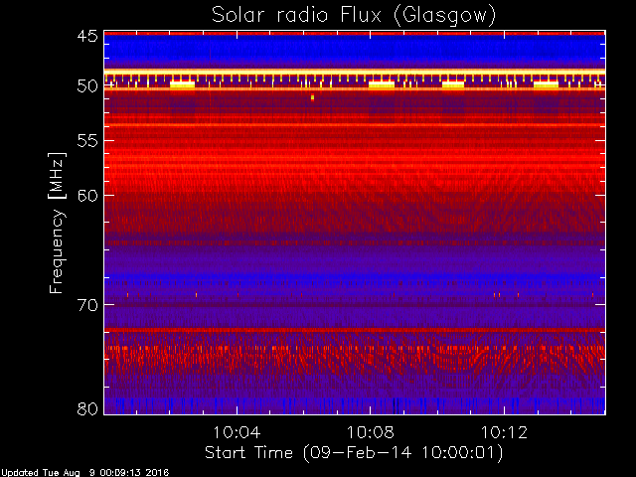Click the plot title "Solar radio Flux (Glasgow)"
This screenshot has height=477, width=636.
(354, 16)
